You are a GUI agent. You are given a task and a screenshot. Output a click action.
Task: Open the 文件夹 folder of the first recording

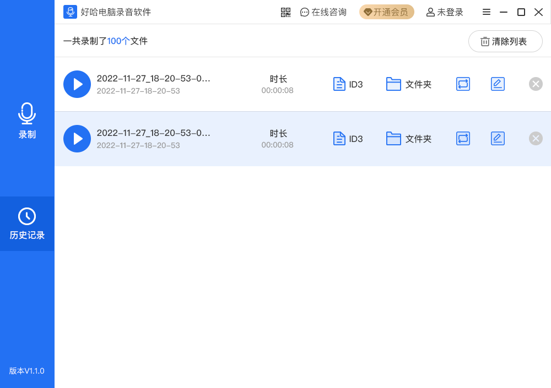pyautogui.click(x=409, y=84)
